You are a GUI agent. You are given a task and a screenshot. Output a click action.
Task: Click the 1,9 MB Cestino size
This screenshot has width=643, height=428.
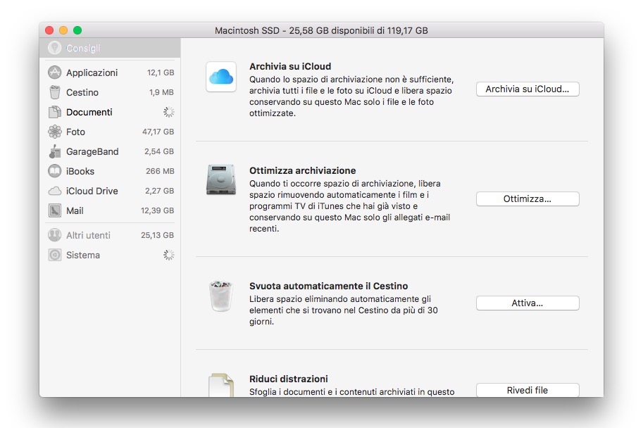[161, 92]
